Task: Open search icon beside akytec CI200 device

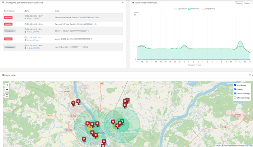Action: (92, 39)
